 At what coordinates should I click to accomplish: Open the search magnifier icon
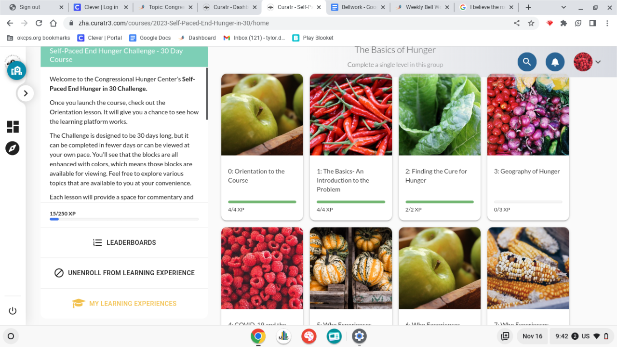(x=527, y=62)
